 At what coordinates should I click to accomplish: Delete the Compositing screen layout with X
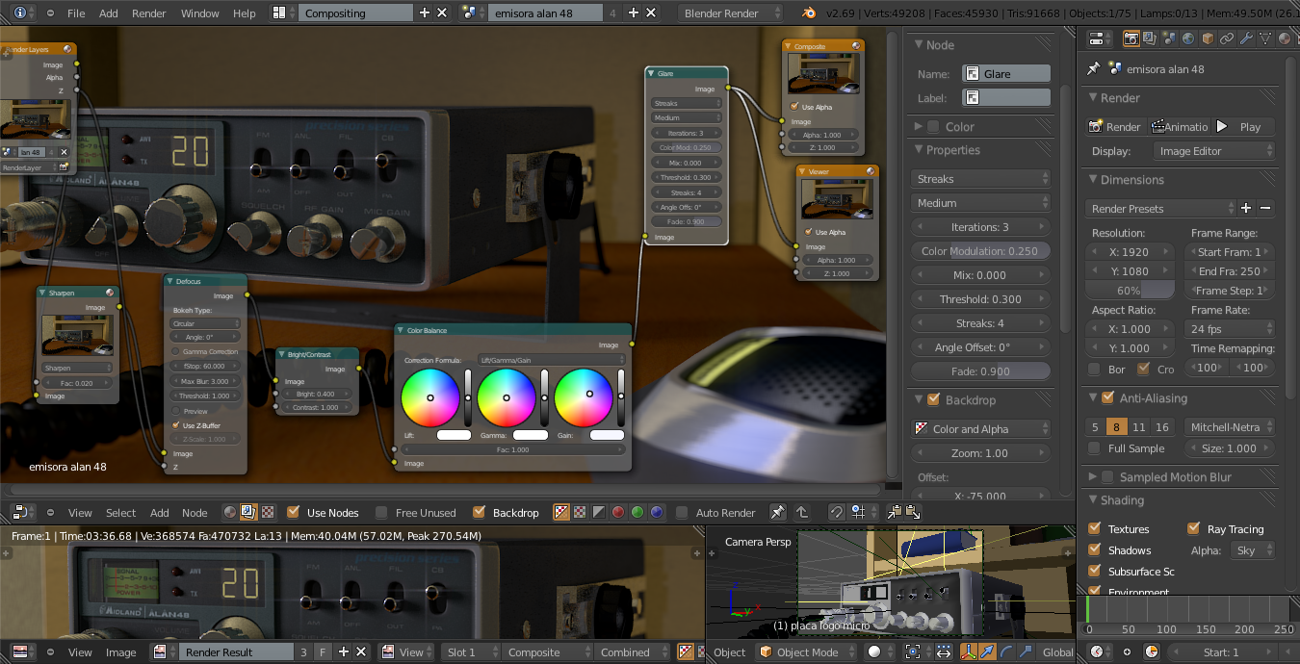click(x=442, y=13)
